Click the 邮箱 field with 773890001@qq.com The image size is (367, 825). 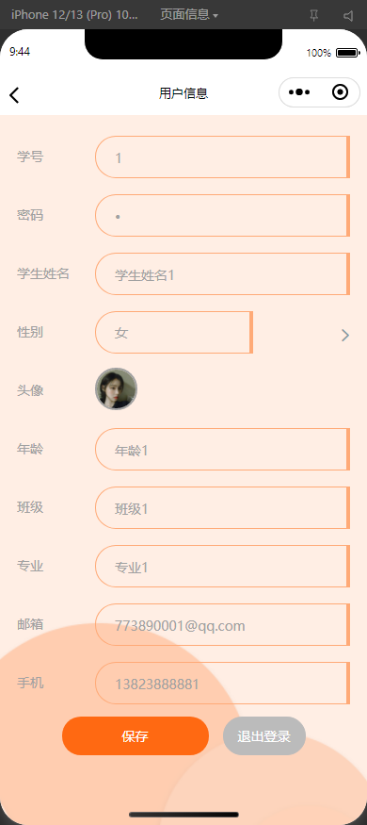point(223,624)
